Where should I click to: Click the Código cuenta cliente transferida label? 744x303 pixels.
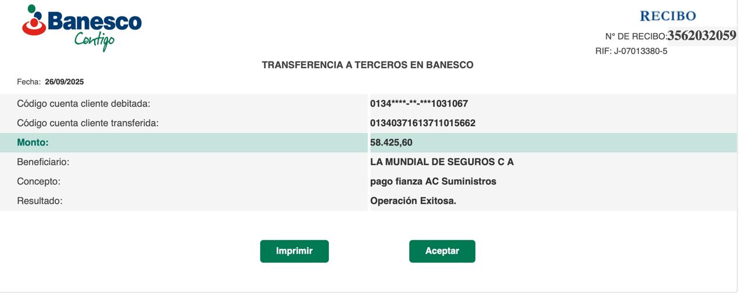(x=88, y=123)
